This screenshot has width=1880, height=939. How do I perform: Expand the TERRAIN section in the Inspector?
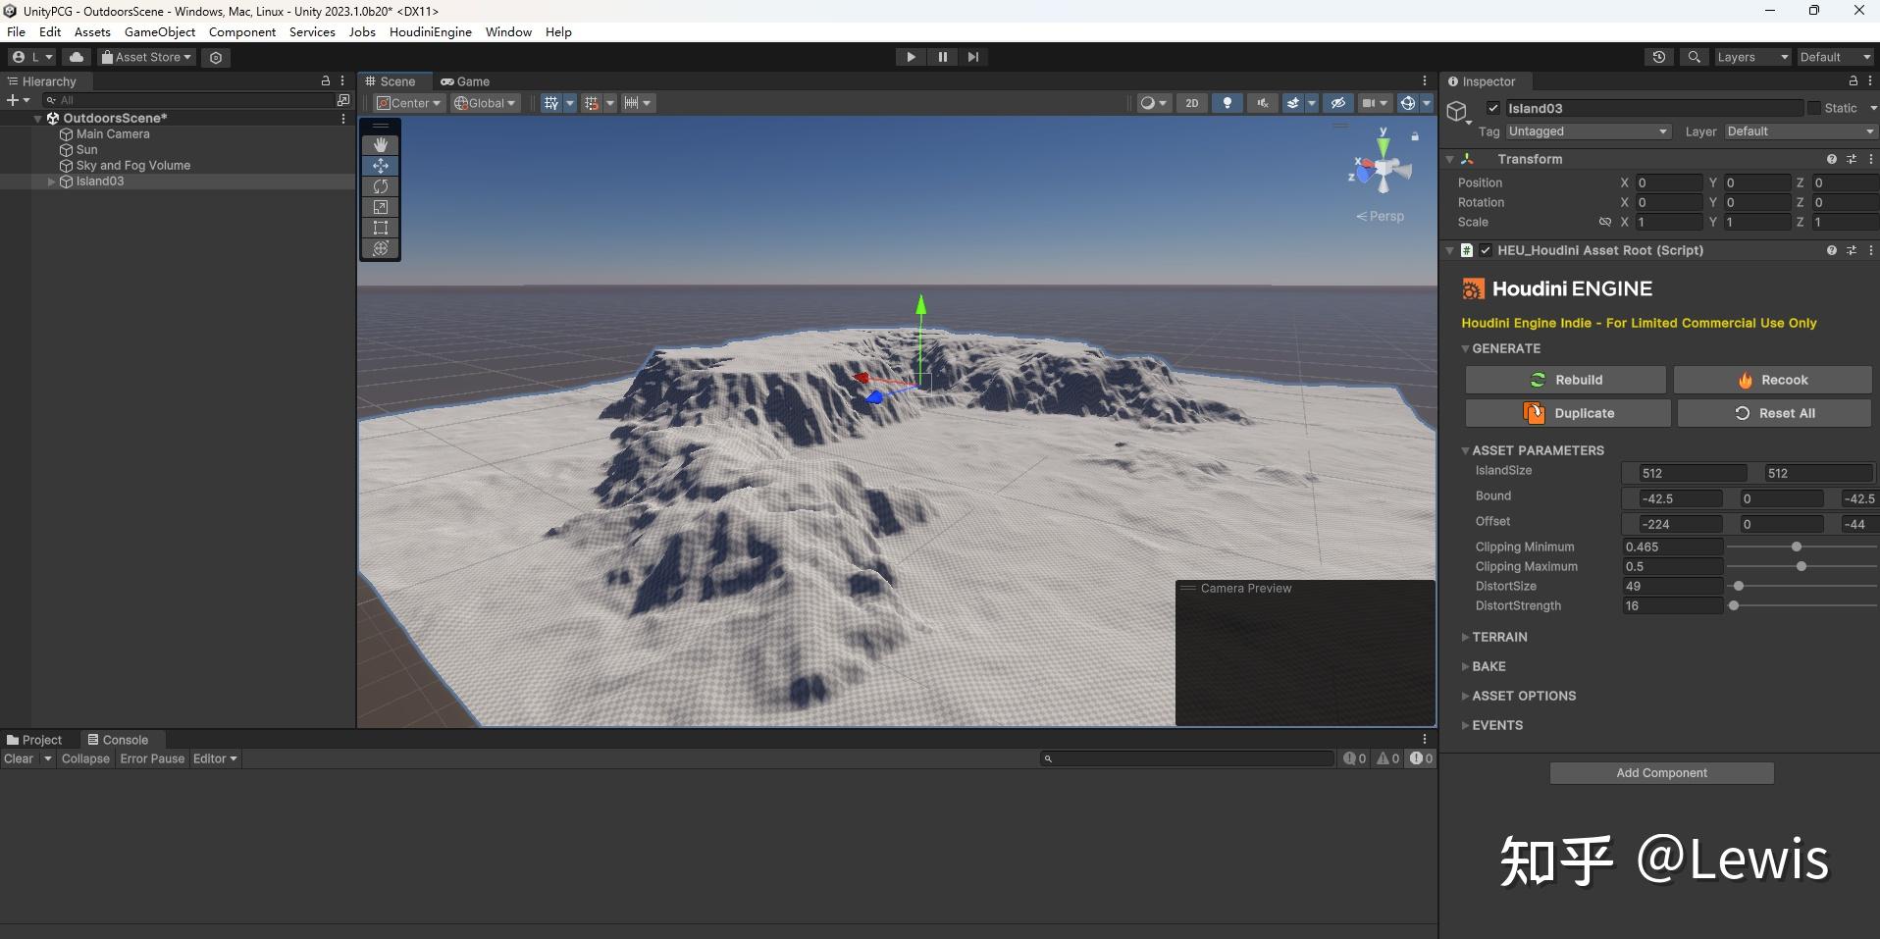click(x=1501, y=636)
